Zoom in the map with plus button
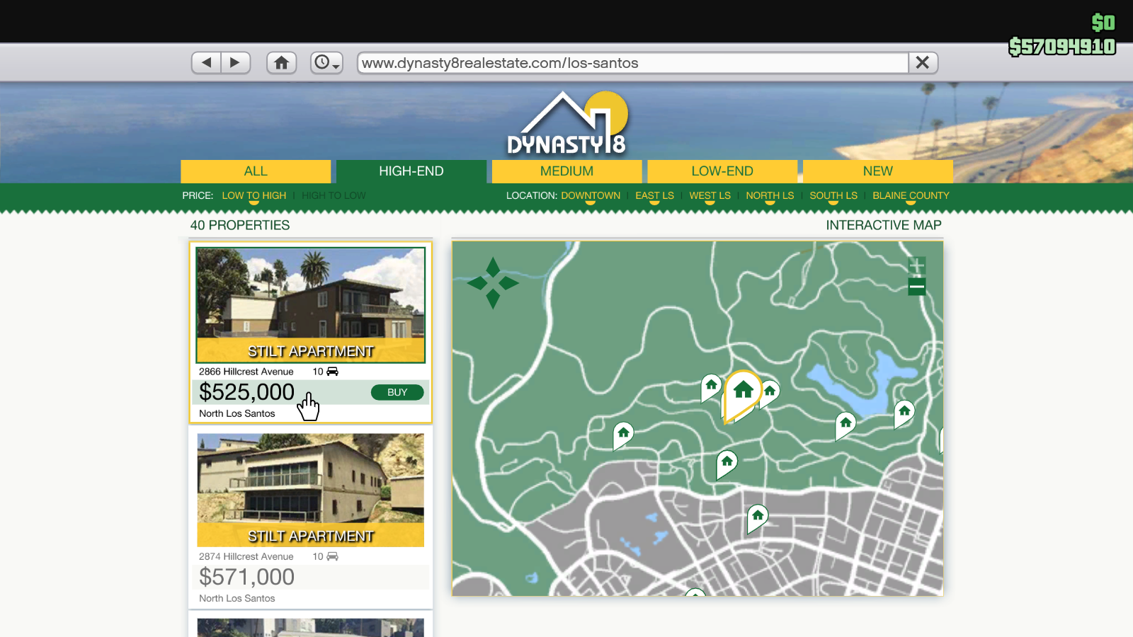This screenshot has height=637, width=1133. click(x=917, y=266)
